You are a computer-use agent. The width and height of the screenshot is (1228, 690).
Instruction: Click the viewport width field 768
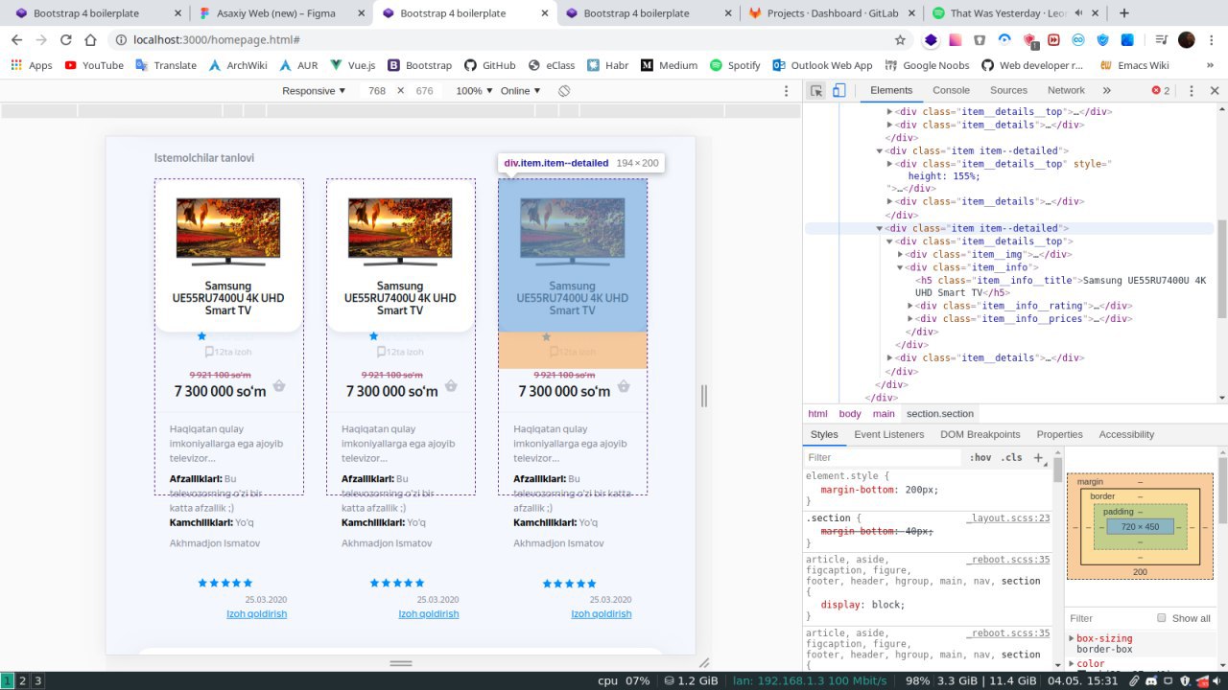click(377, 91)
